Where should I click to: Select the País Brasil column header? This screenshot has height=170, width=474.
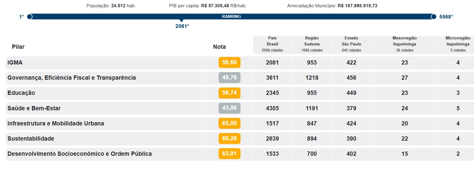(x=272, y=44)
